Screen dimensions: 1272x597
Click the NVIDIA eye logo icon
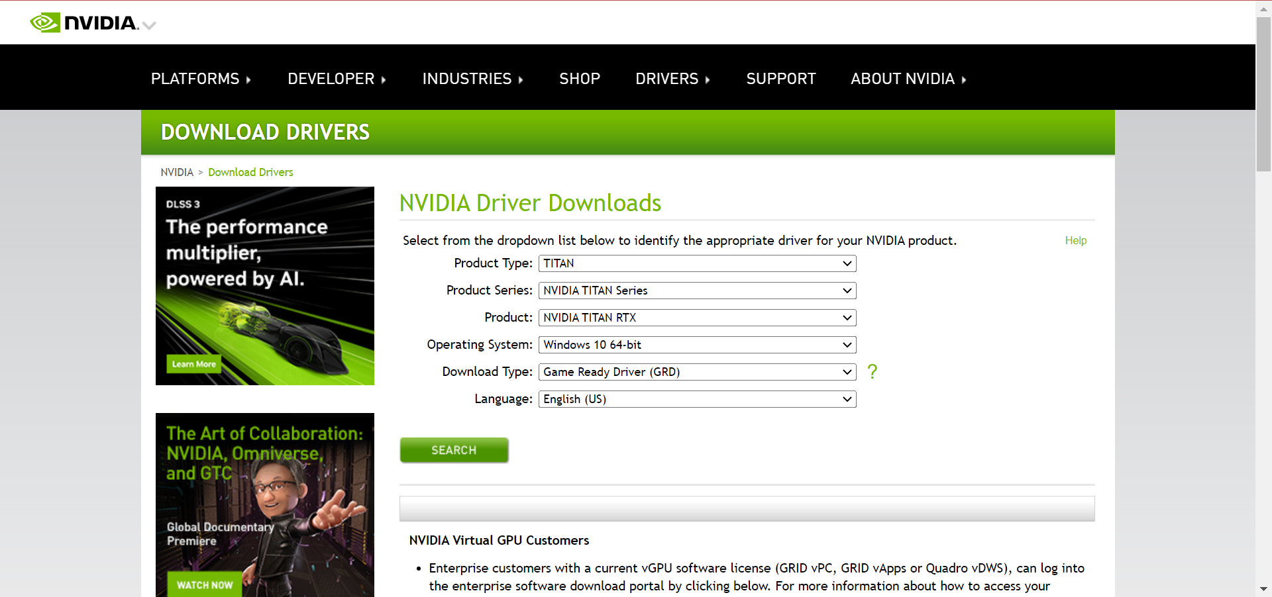pos(45,23)
